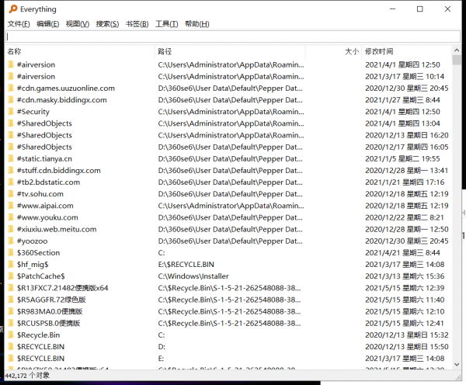Click the Everything app icon in title bar
This screenshot has width=466, height=385.
pyautogui.click(x=12, y=9)
